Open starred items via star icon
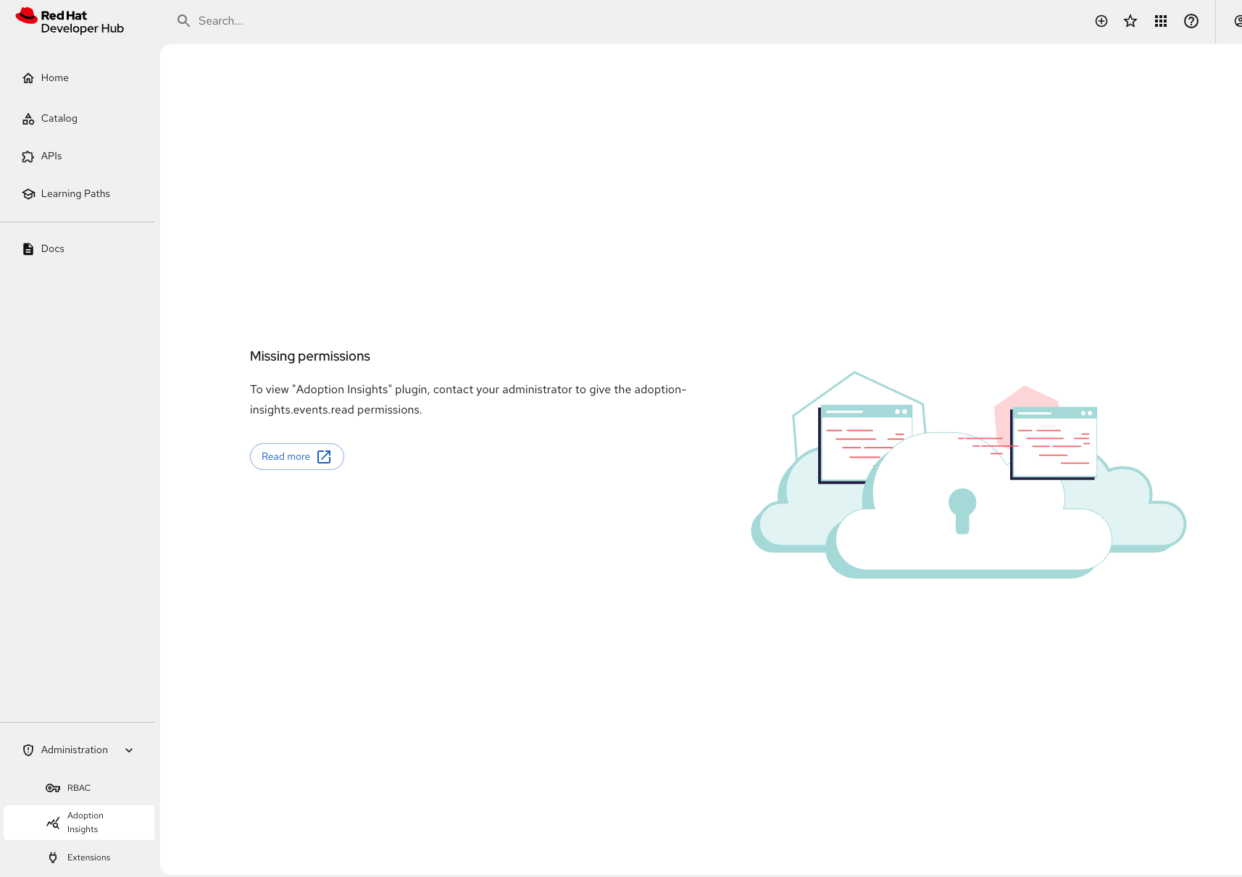The width and height of the screenshot is (1242, 877). tap(1130, 21)
